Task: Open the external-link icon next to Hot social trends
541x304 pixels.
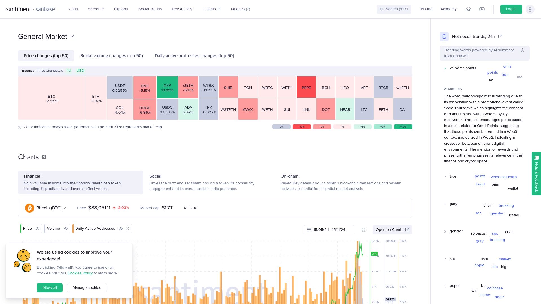Action: [x=500, y=37]
